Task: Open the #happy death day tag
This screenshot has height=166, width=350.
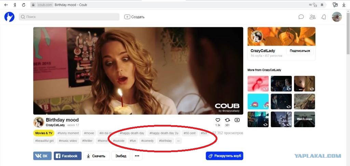Action: 132,133
